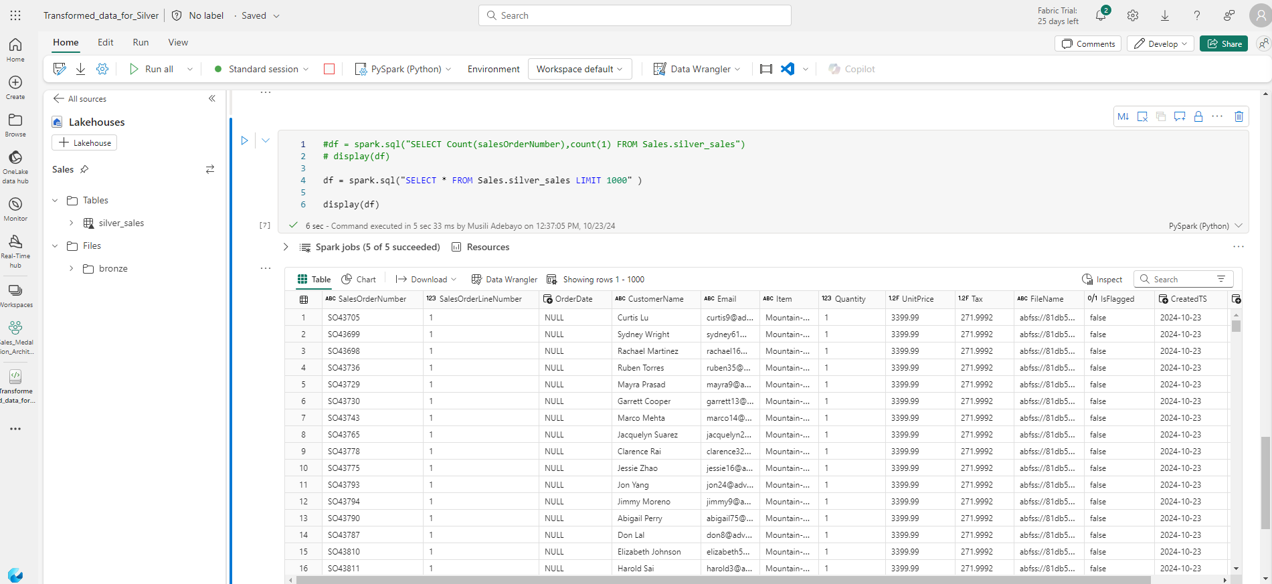This screenshot has height=584, width=1272.
Task: Click the output table horizontal scrollbar
Action: click(x=723, y=580)
